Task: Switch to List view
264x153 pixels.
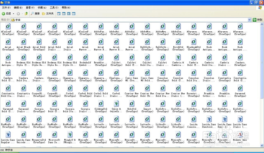Action: [64, 13]
